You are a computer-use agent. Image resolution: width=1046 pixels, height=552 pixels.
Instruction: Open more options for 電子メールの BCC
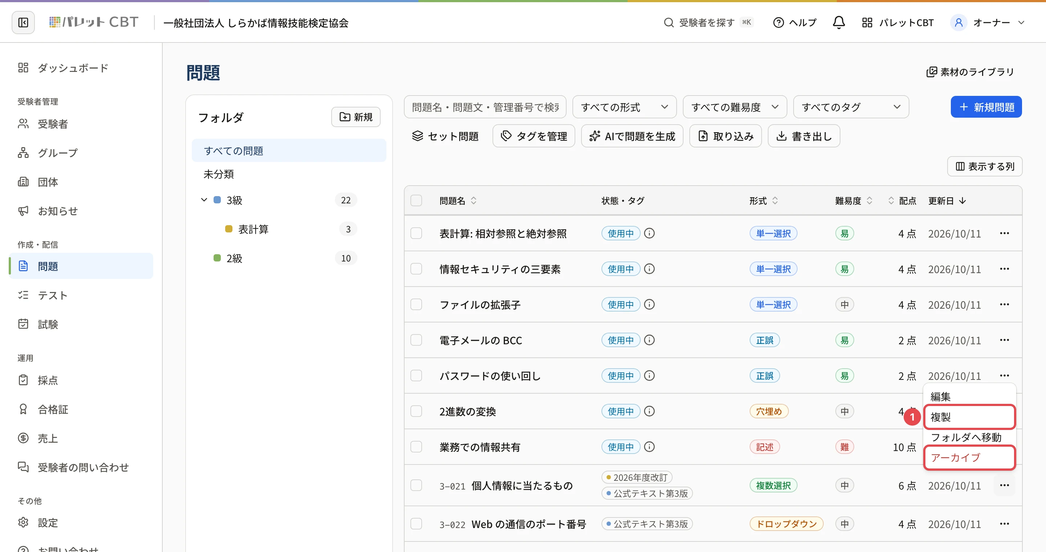(1004, 340)
